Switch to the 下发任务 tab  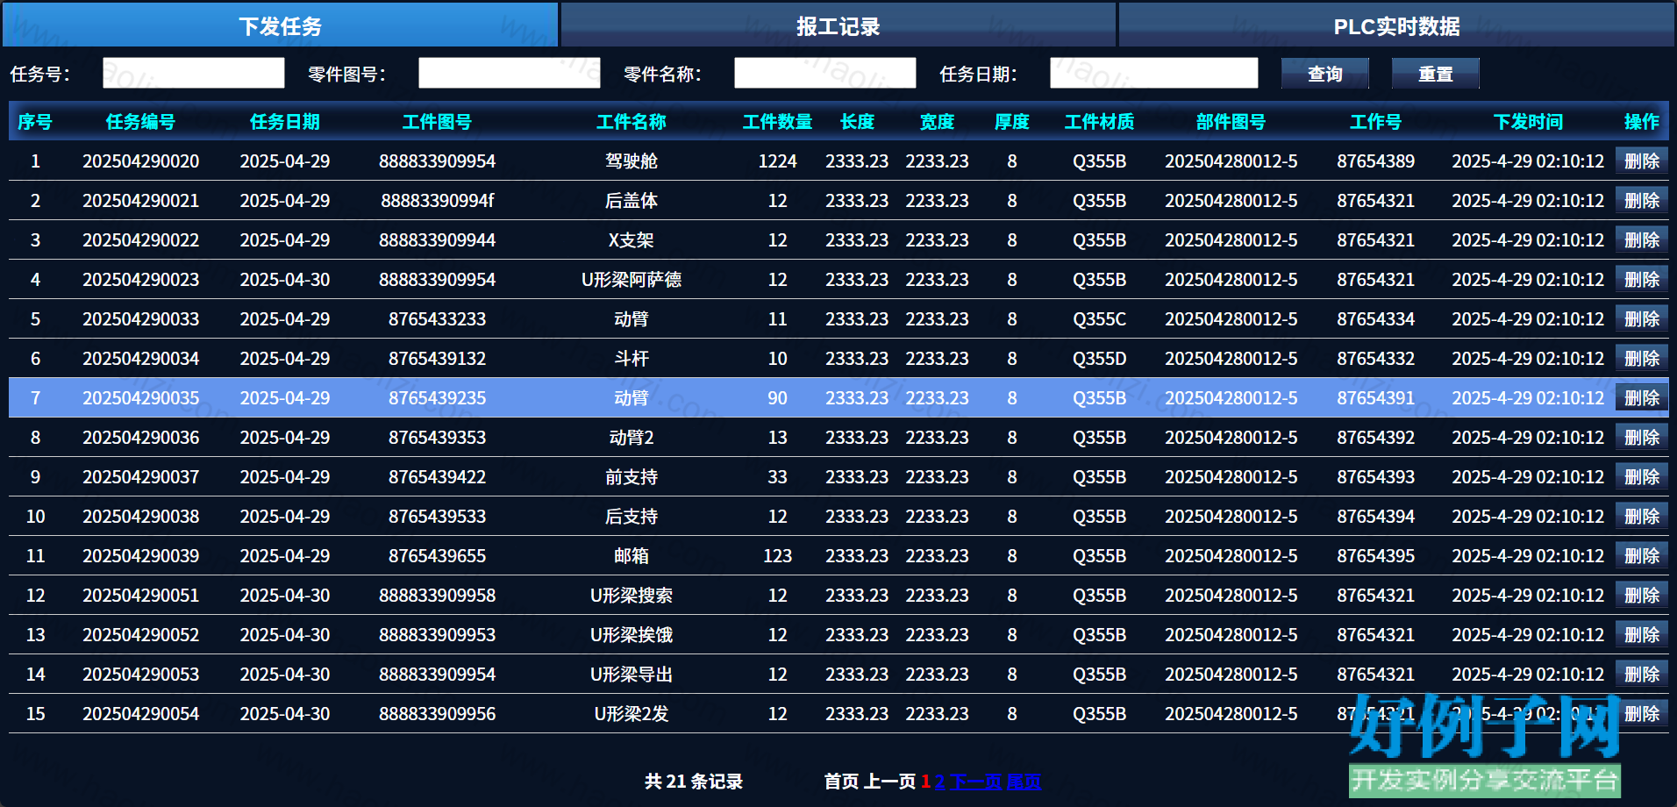(x=281, y=25)
